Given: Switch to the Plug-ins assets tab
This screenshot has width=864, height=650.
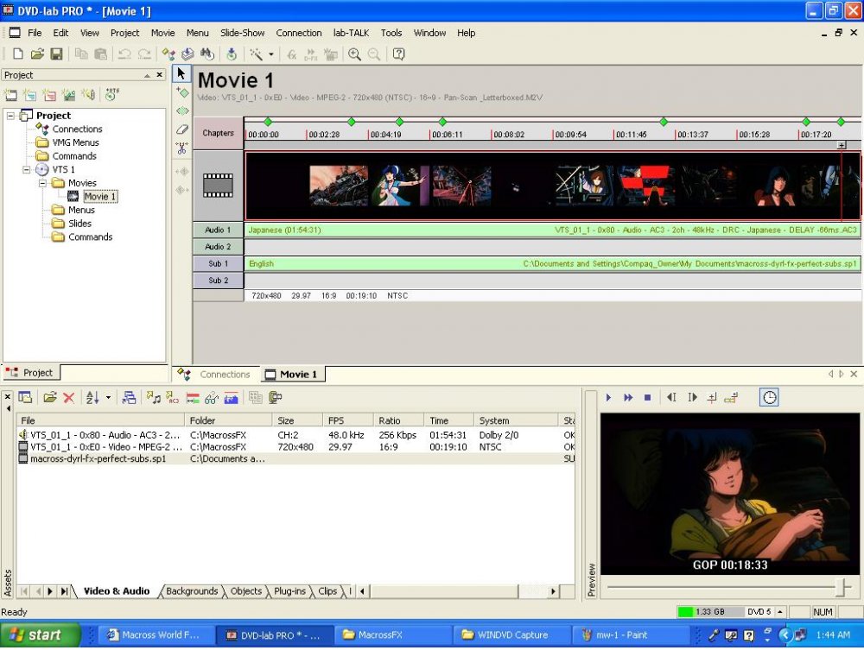Looking at the screenshot, I should tap(289, 591).
